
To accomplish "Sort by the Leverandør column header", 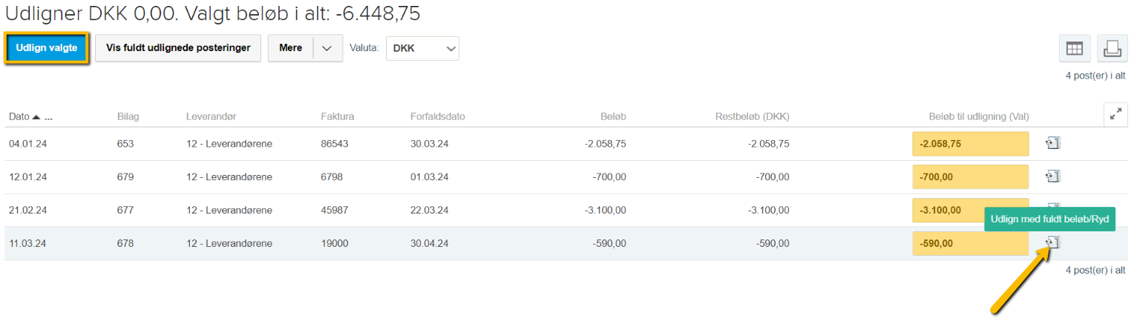I will [x=211, y=117].
